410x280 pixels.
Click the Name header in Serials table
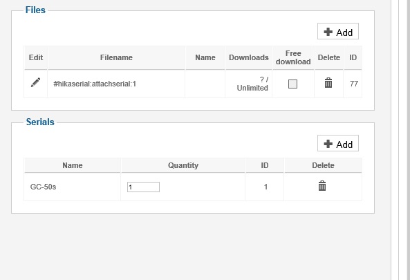pos(73,165)
